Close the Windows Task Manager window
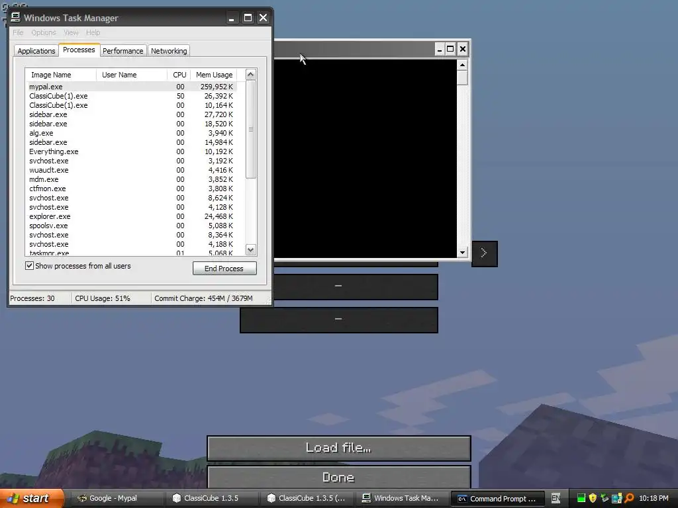The image size is (678, 508). pos(263,18)
